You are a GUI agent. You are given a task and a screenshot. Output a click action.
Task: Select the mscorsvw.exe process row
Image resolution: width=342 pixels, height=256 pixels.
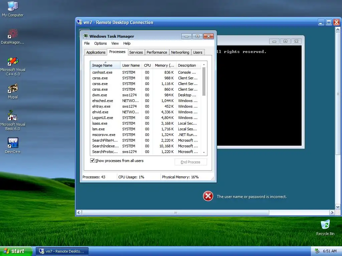coord(146,135)
